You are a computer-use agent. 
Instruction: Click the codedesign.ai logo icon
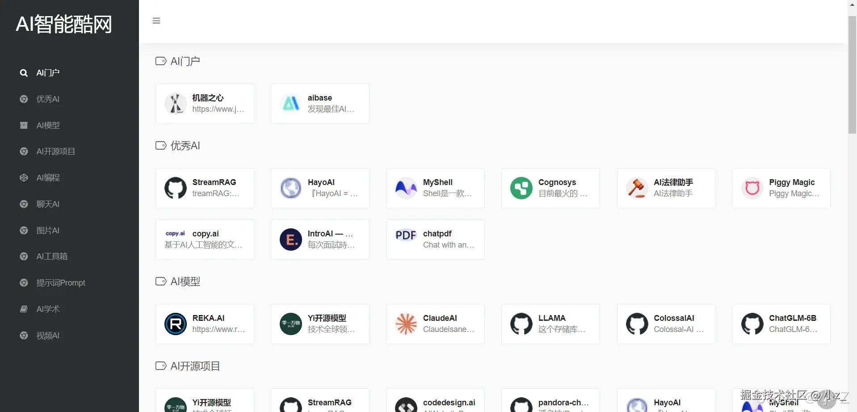pyautogui.click(x=406, y=405)
